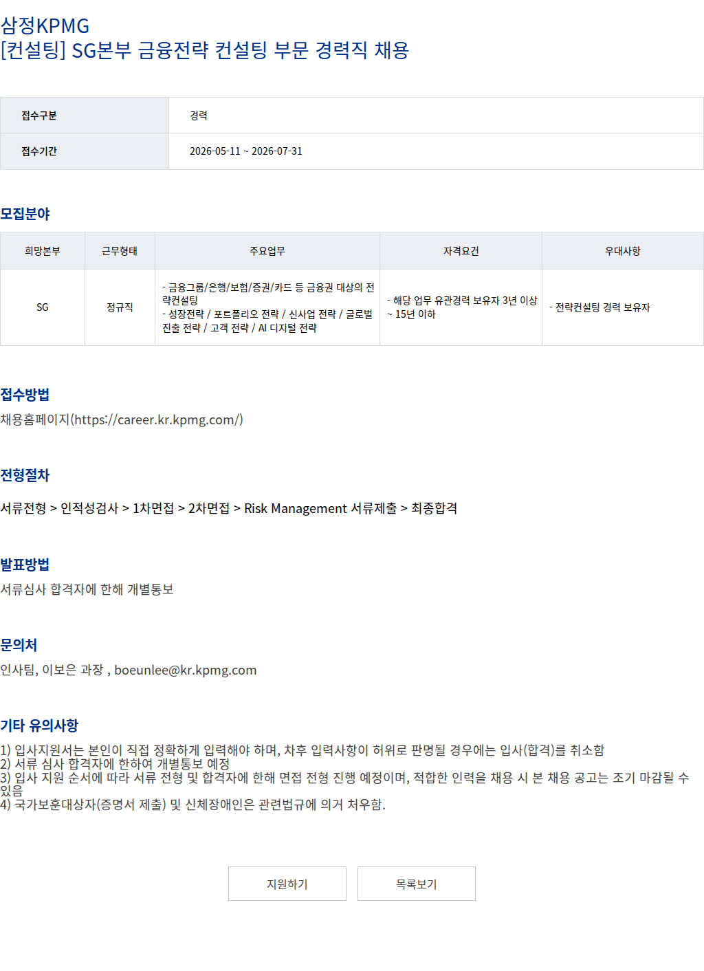The image size is (704, 971).
Task: Click the 근무형태 column header
Action: pyautogui.click(x=120, y=251)
